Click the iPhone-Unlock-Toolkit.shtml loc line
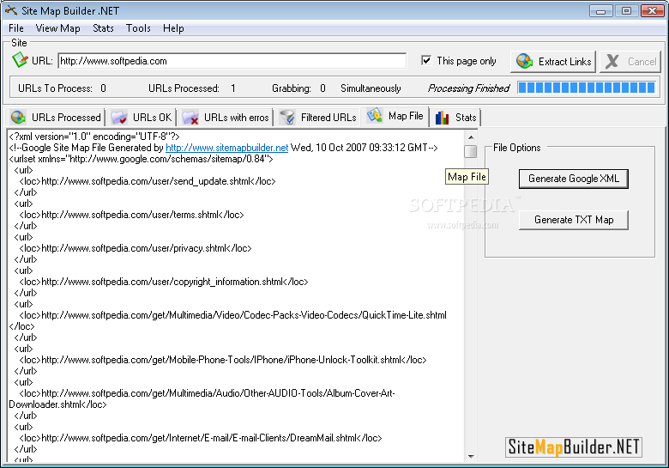Viewport: 669px width, 468px height. 223,360
